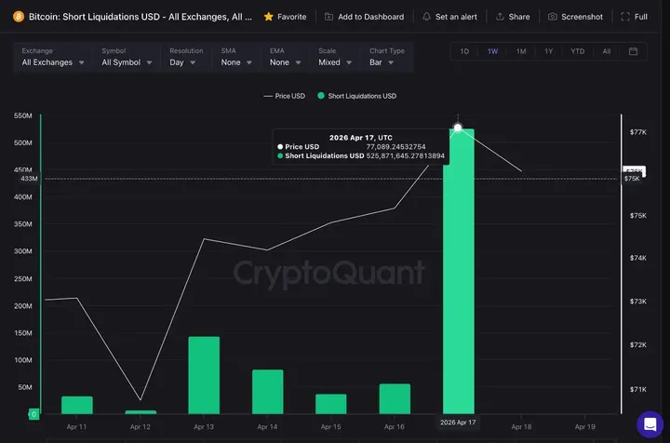
Task: Switch to the 1M time range
Action: [x=520, y=51]
